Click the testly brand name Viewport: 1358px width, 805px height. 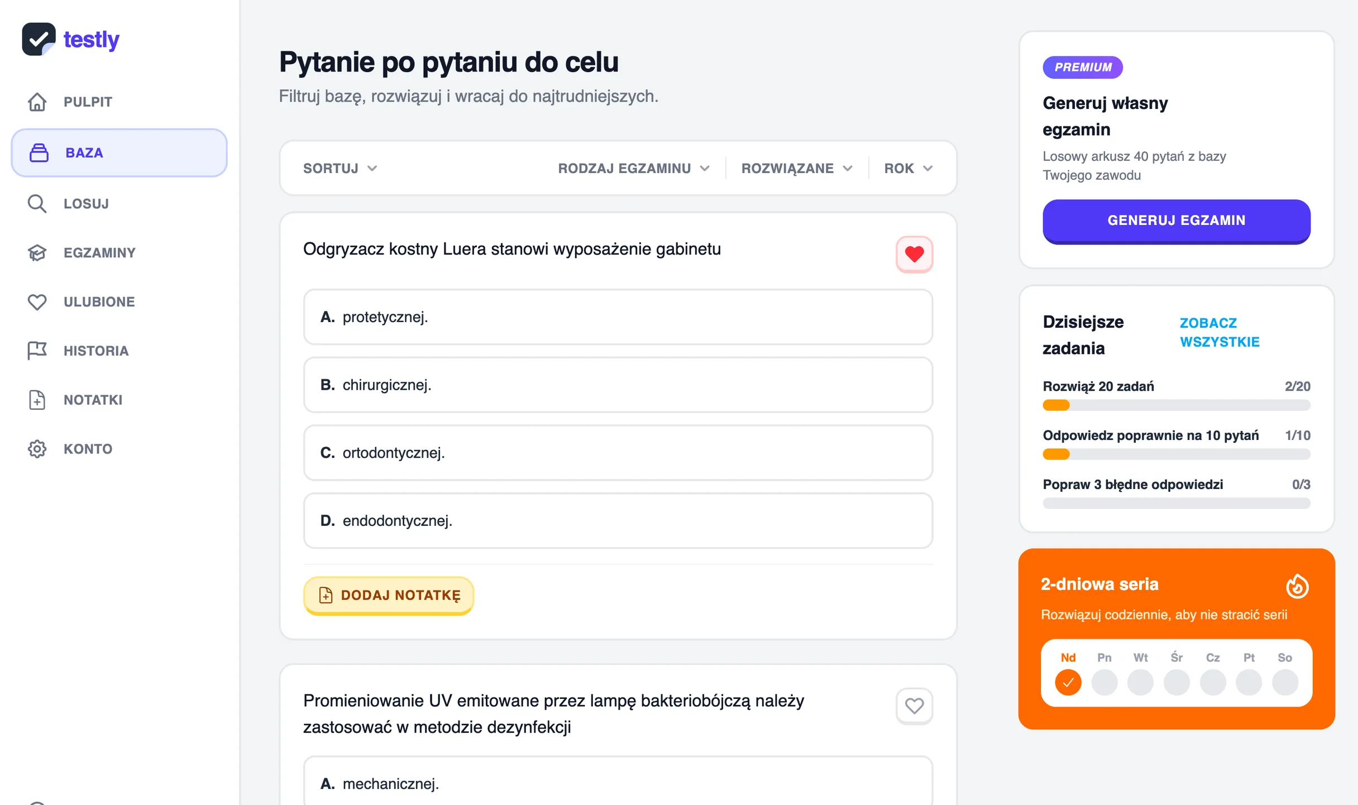point(92,39)
